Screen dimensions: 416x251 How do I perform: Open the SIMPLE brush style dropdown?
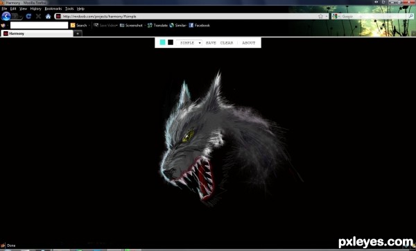pos(189,43)
